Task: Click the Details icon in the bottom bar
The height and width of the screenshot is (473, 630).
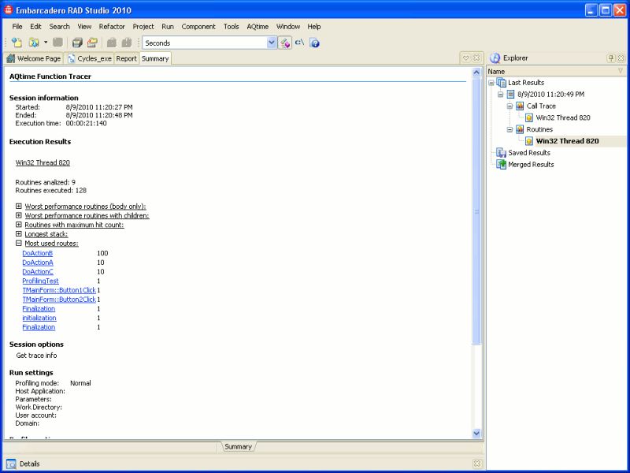Action: coord(12,464)
